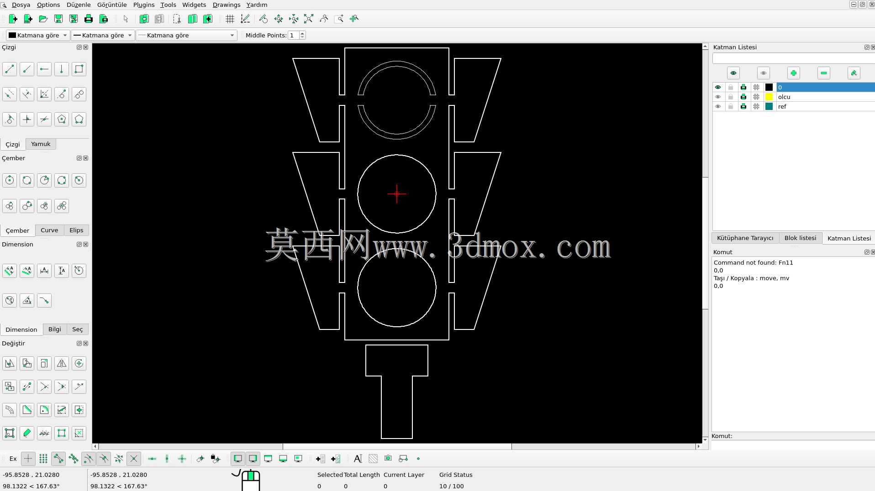875x491 pixels.
Task: Click the Auto Zoom icon
Action: click(x=309, y=19)
